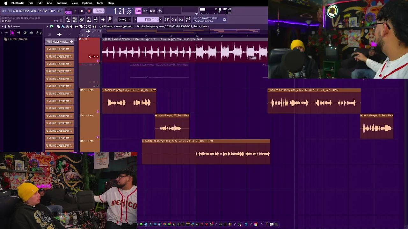
Task: Toggle the loop recording button
Action: (x=152, y=11)
